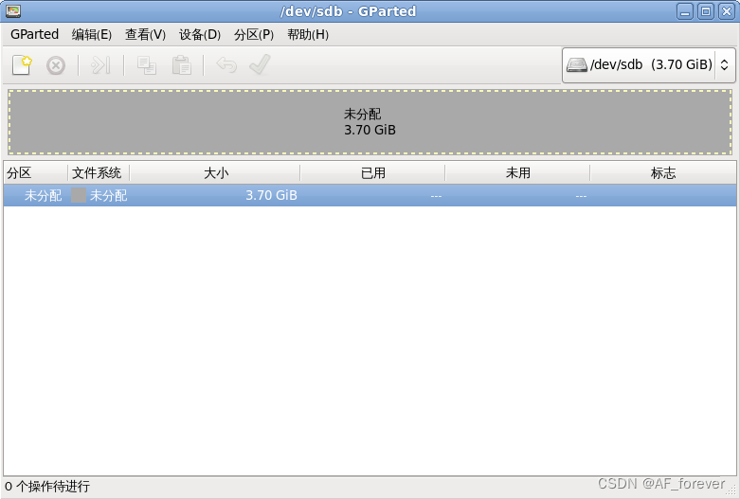Screen dimensions: 740x499
Task: Open the 分区(P) menu
Action: coord(254,34)
